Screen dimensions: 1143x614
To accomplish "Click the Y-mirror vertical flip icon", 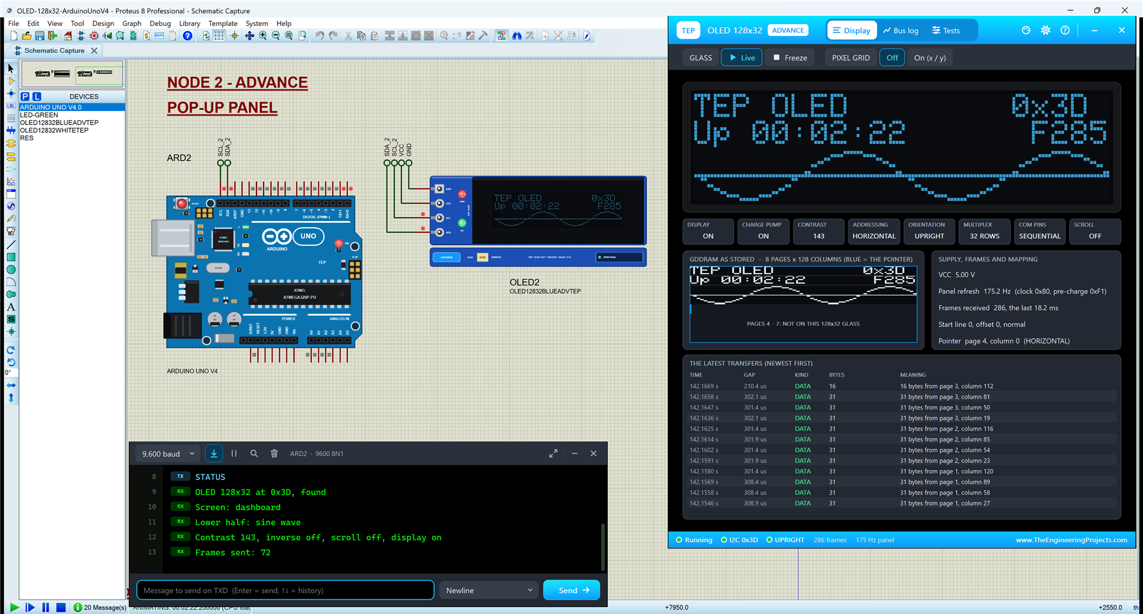I will 11,398.
